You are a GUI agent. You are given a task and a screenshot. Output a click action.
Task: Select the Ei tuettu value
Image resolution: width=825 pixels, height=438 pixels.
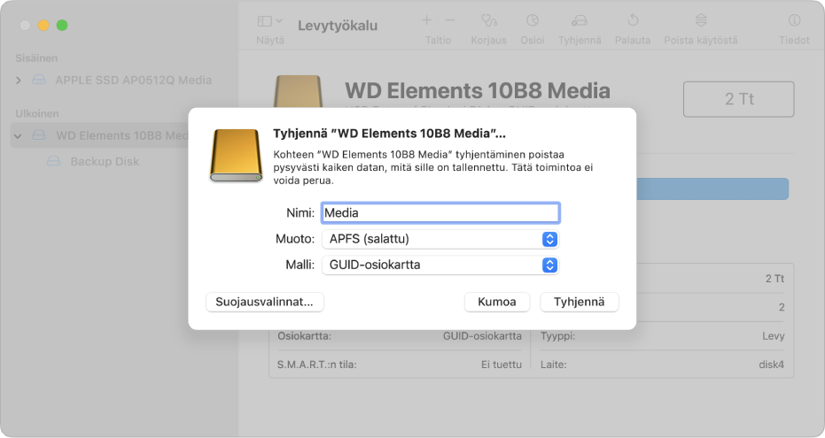pos(502,365)
